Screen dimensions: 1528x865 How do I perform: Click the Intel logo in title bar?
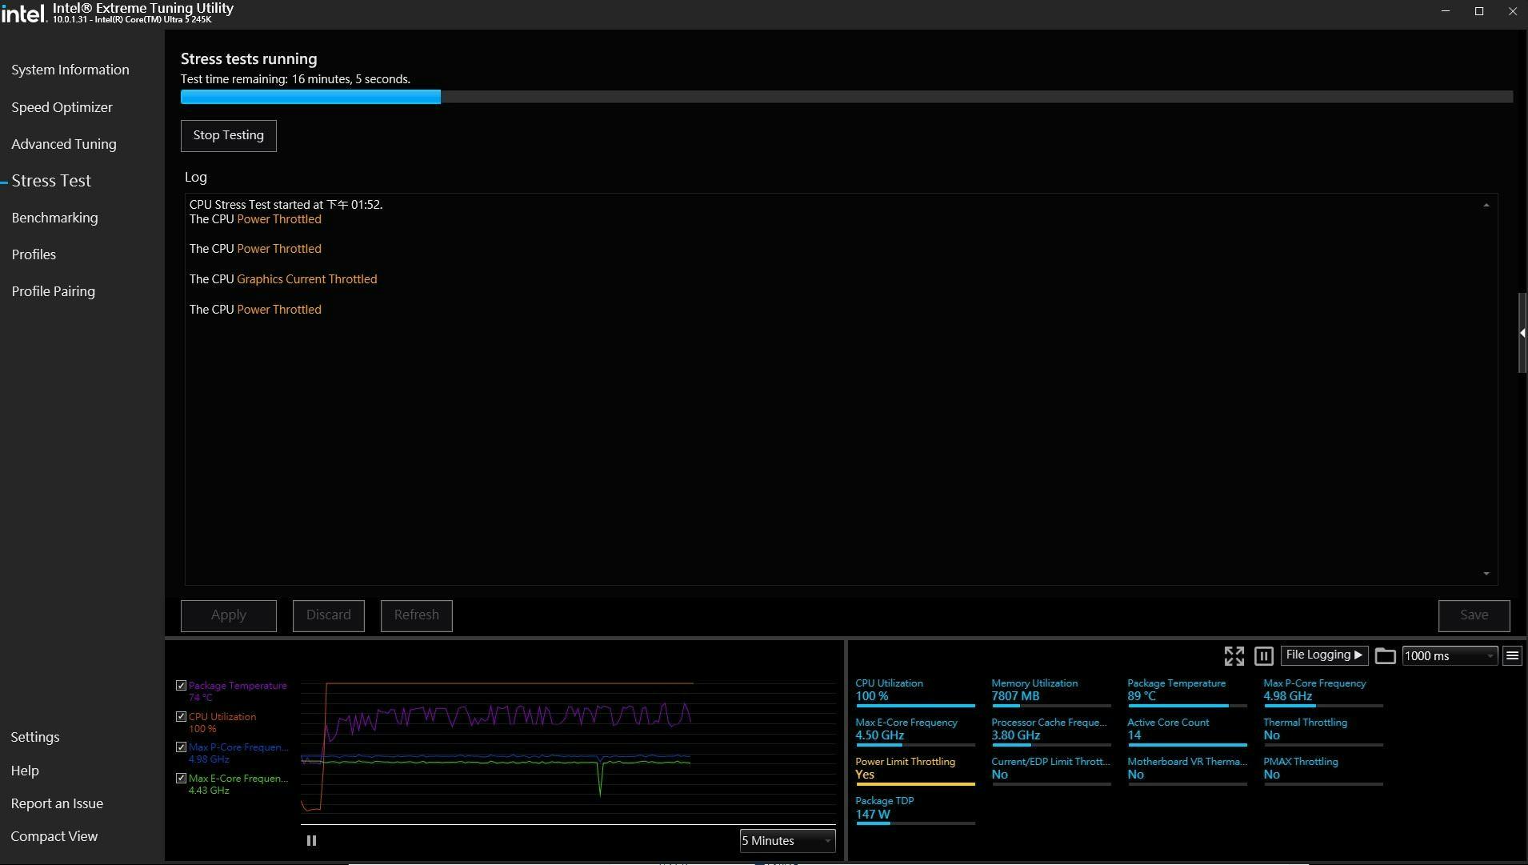pos(23,12)
